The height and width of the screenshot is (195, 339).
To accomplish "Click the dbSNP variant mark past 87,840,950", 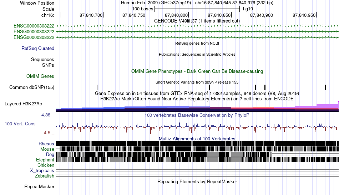I will point(325,87).
